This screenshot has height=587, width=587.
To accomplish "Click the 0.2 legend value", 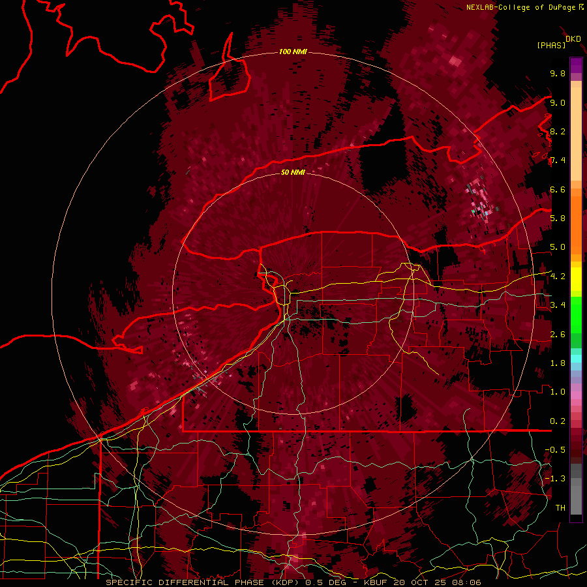I will point(558,421).
